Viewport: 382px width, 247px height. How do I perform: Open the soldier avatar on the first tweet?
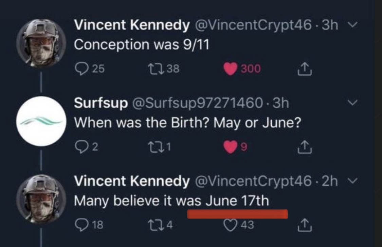41,43
